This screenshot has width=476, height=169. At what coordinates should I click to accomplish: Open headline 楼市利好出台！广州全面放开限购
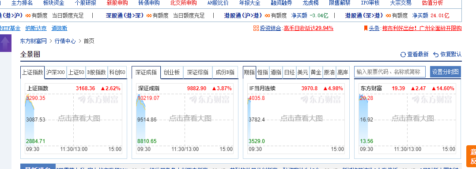point(422,29)
